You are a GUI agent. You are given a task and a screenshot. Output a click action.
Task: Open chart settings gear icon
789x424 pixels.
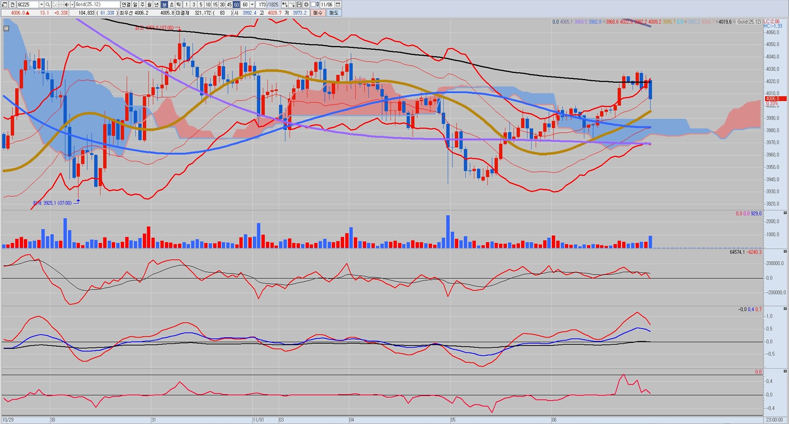tap(306, 5)
